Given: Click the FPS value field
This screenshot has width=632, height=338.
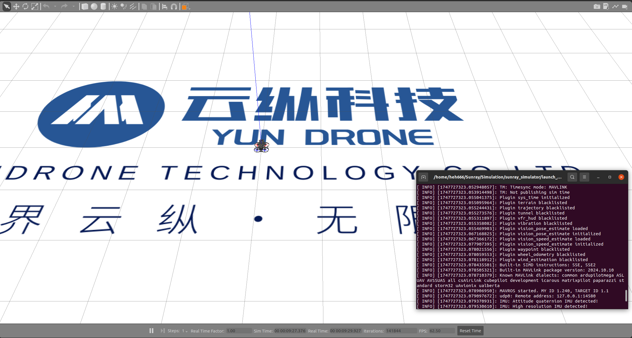Looking at the screenshot, I should coord(442,331).
